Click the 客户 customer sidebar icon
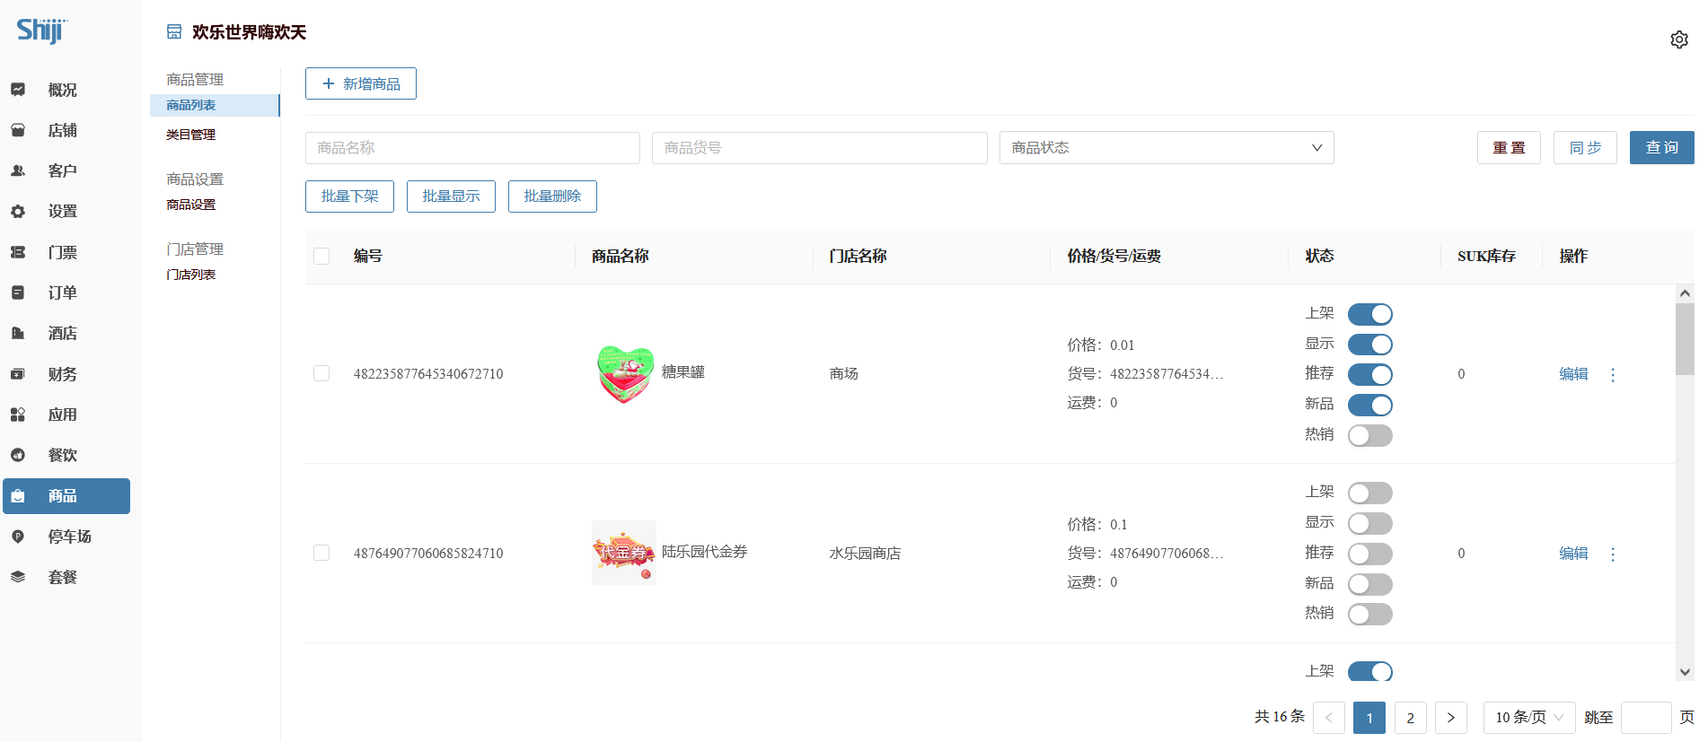This screenshot has width=1708, height=742. click(x=18, y=170)
